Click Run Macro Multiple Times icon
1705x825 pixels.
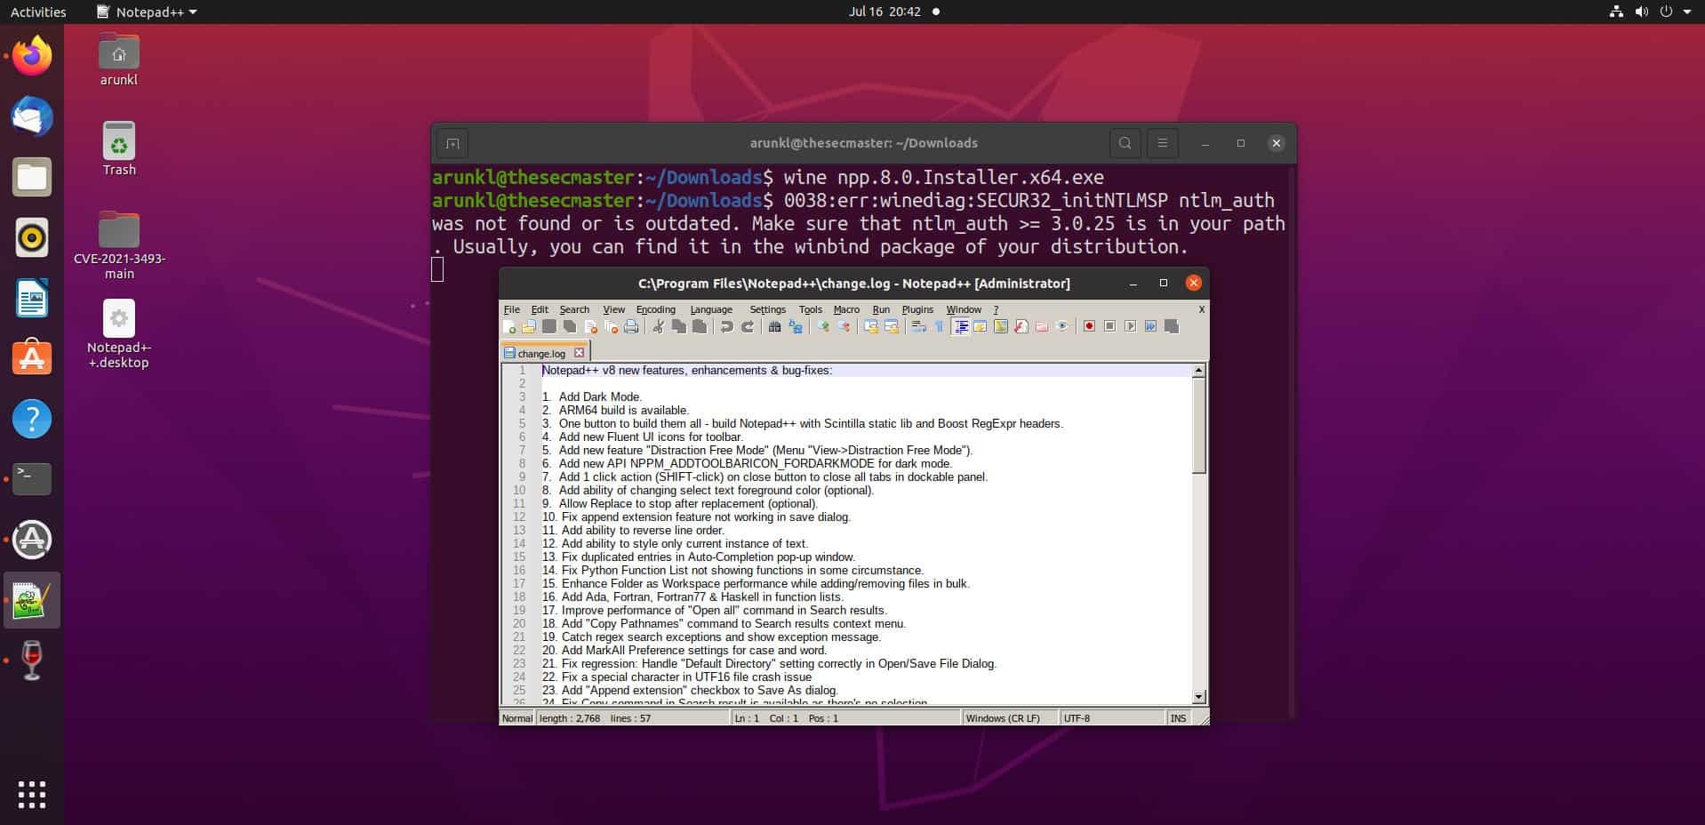[x=1150, y=327]
